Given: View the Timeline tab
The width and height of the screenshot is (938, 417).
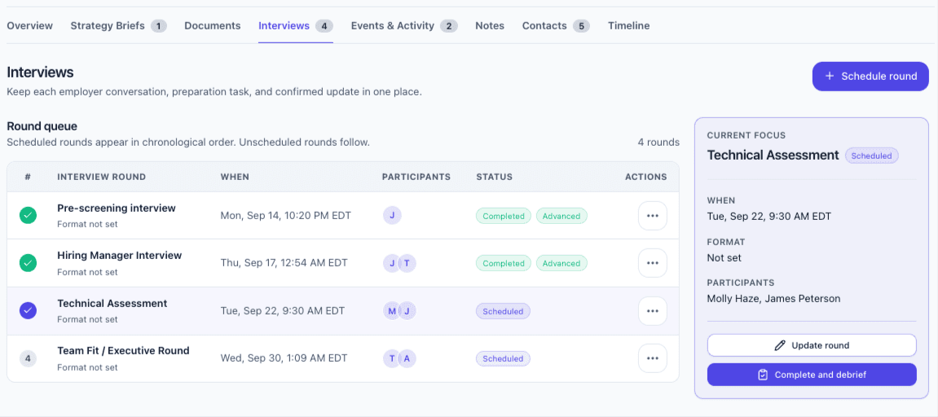Looking at the screenshot, I should pyautogui.click(x=628, y=26).
